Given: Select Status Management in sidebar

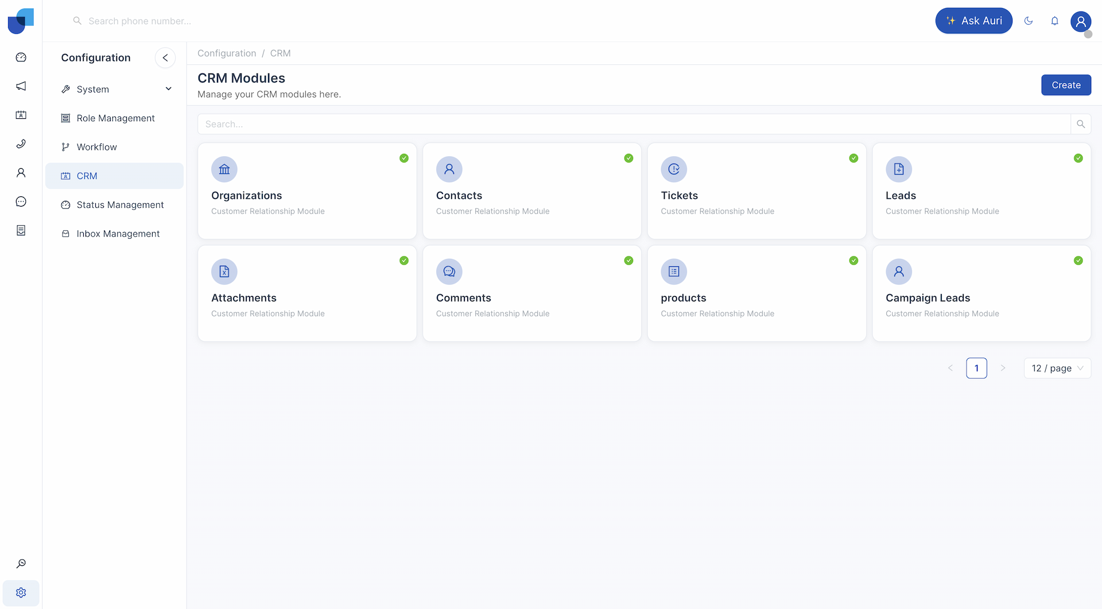Looking at the screenshot, I should (x=115, y=205).
